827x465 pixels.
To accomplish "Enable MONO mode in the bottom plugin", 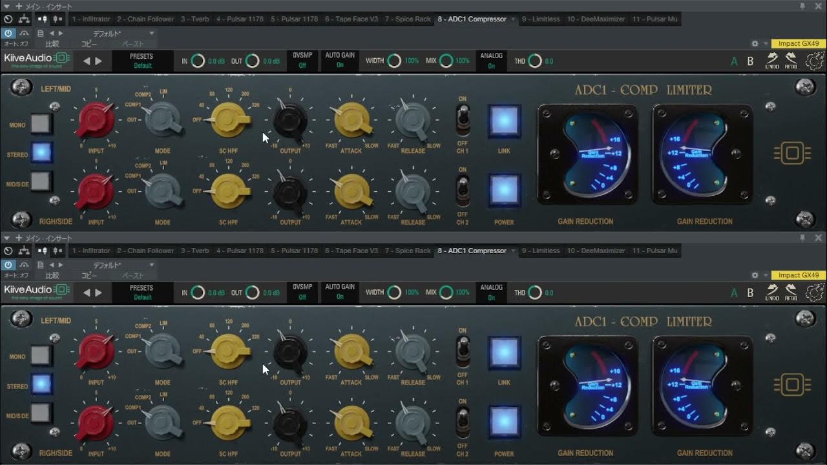I will coord(41,355).
